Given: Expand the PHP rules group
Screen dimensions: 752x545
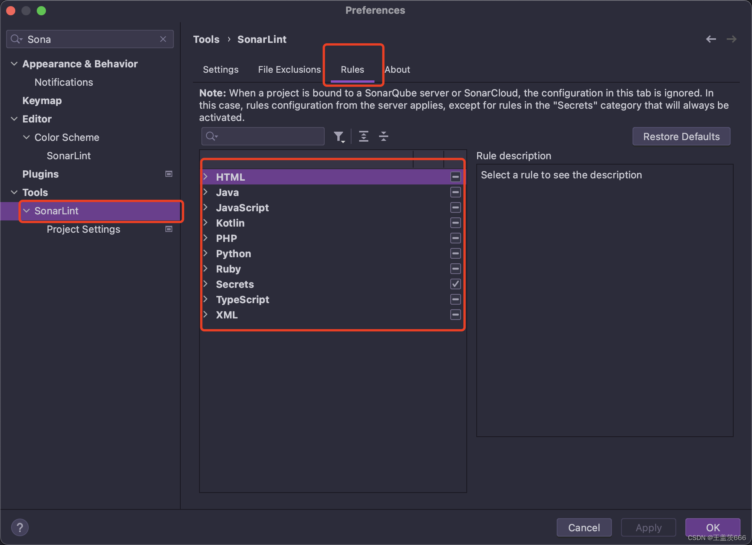Looking at the screenshot, I should 206,238.
